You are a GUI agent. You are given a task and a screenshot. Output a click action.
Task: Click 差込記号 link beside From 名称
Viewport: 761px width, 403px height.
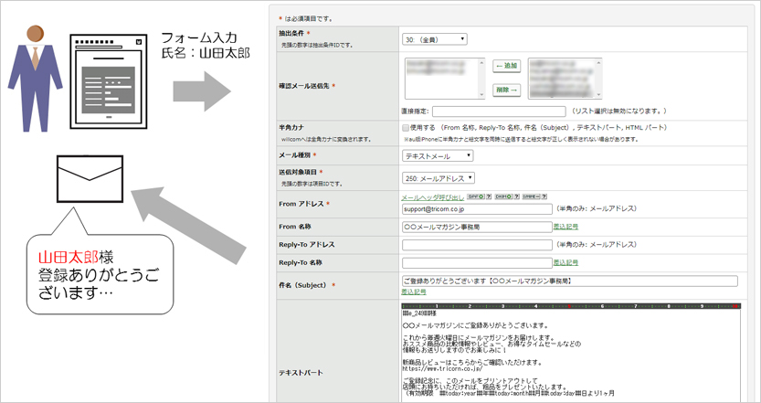565,227
